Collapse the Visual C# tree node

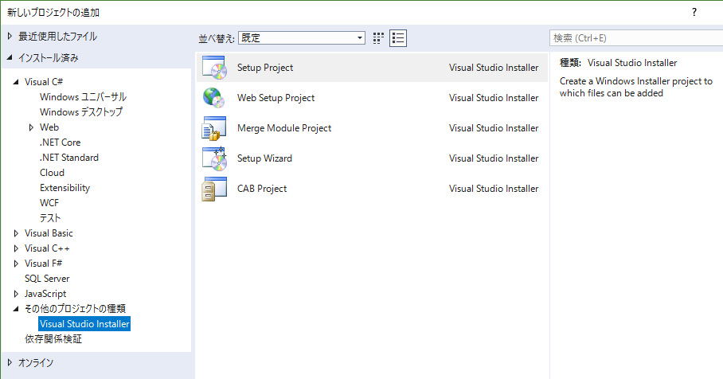(x=16, y=81)
